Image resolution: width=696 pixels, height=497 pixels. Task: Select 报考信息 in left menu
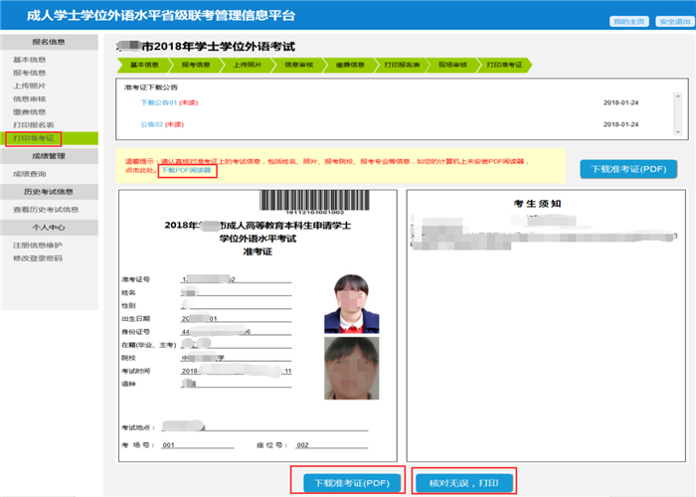coord(30,74)
